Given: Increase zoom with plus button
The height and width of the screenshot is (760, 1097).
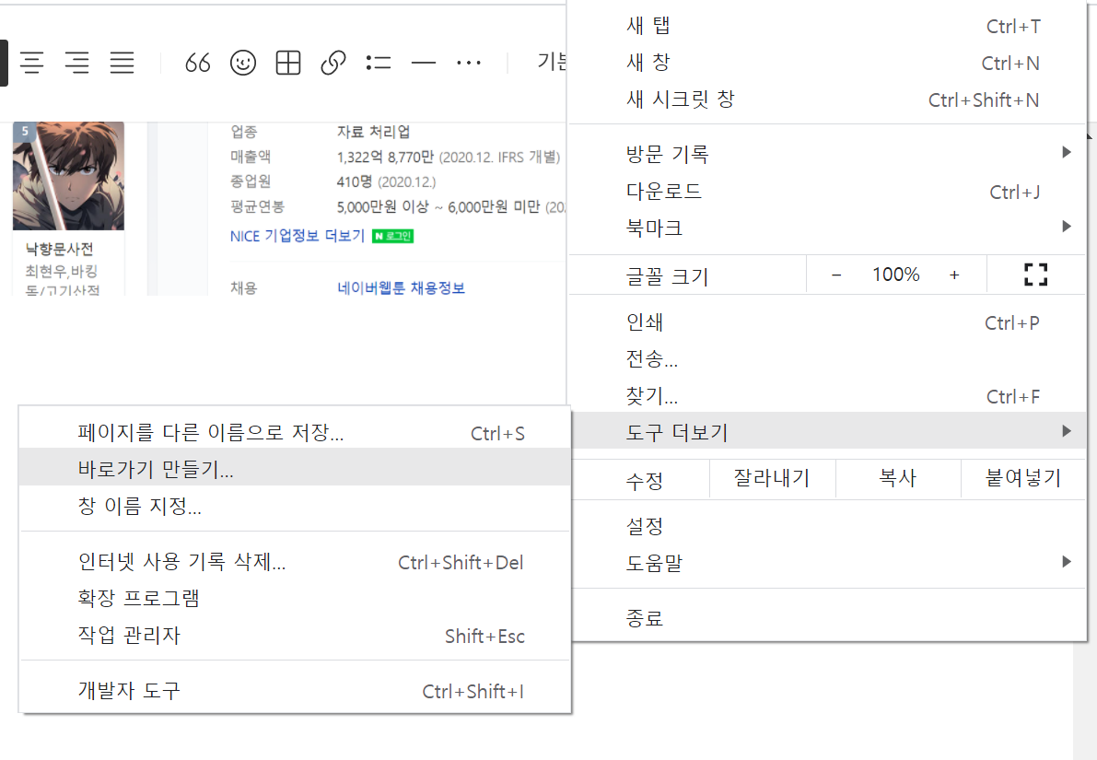Looking at the screenshot, I should (954, 275).
